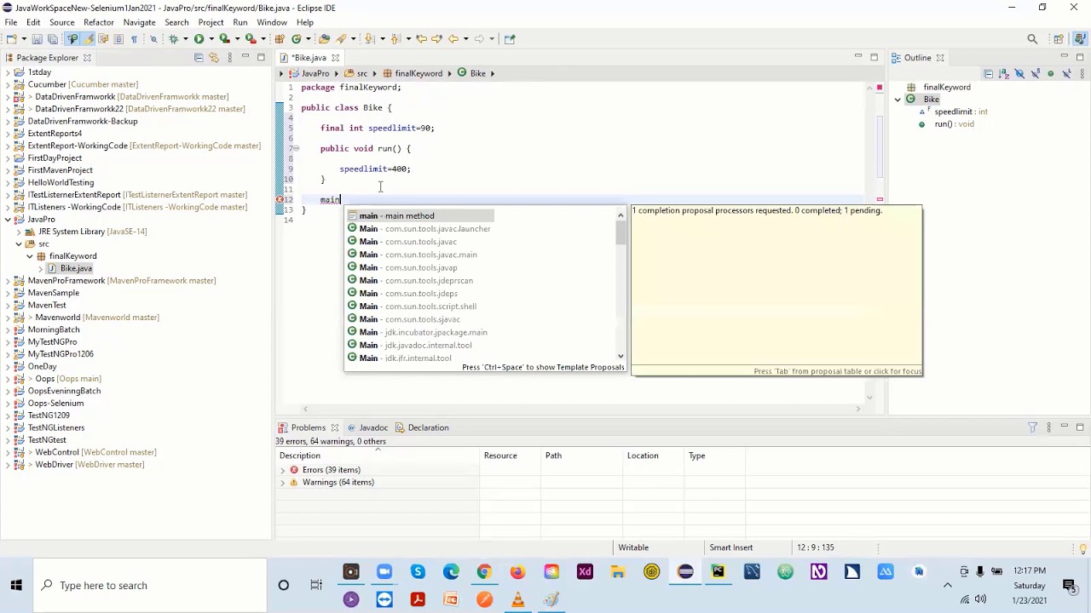The image size is (1091, 613).
Task: Toggle Hide Fields in Outline view
Action: (1019, 73)
